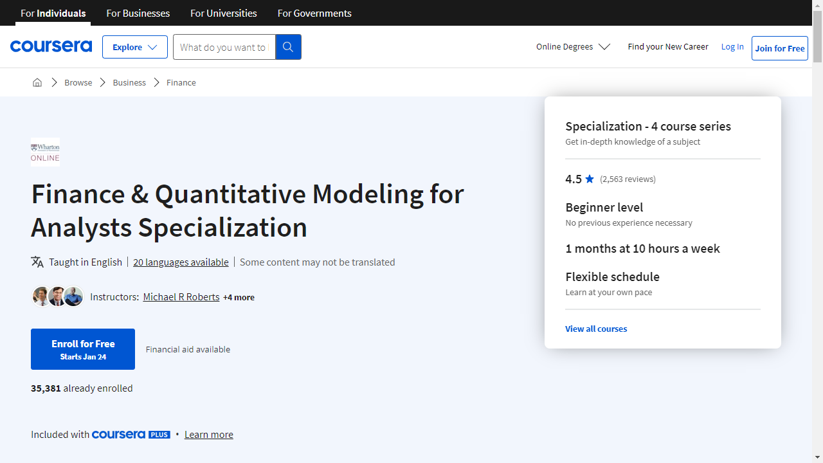
Task: Switch to For Universities tab
Action: tap(224, 13)
